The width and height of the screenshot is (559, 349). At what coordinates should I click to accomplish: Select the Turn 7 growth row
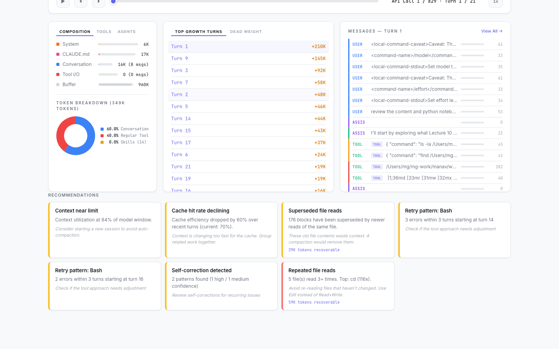click(248, 83)
